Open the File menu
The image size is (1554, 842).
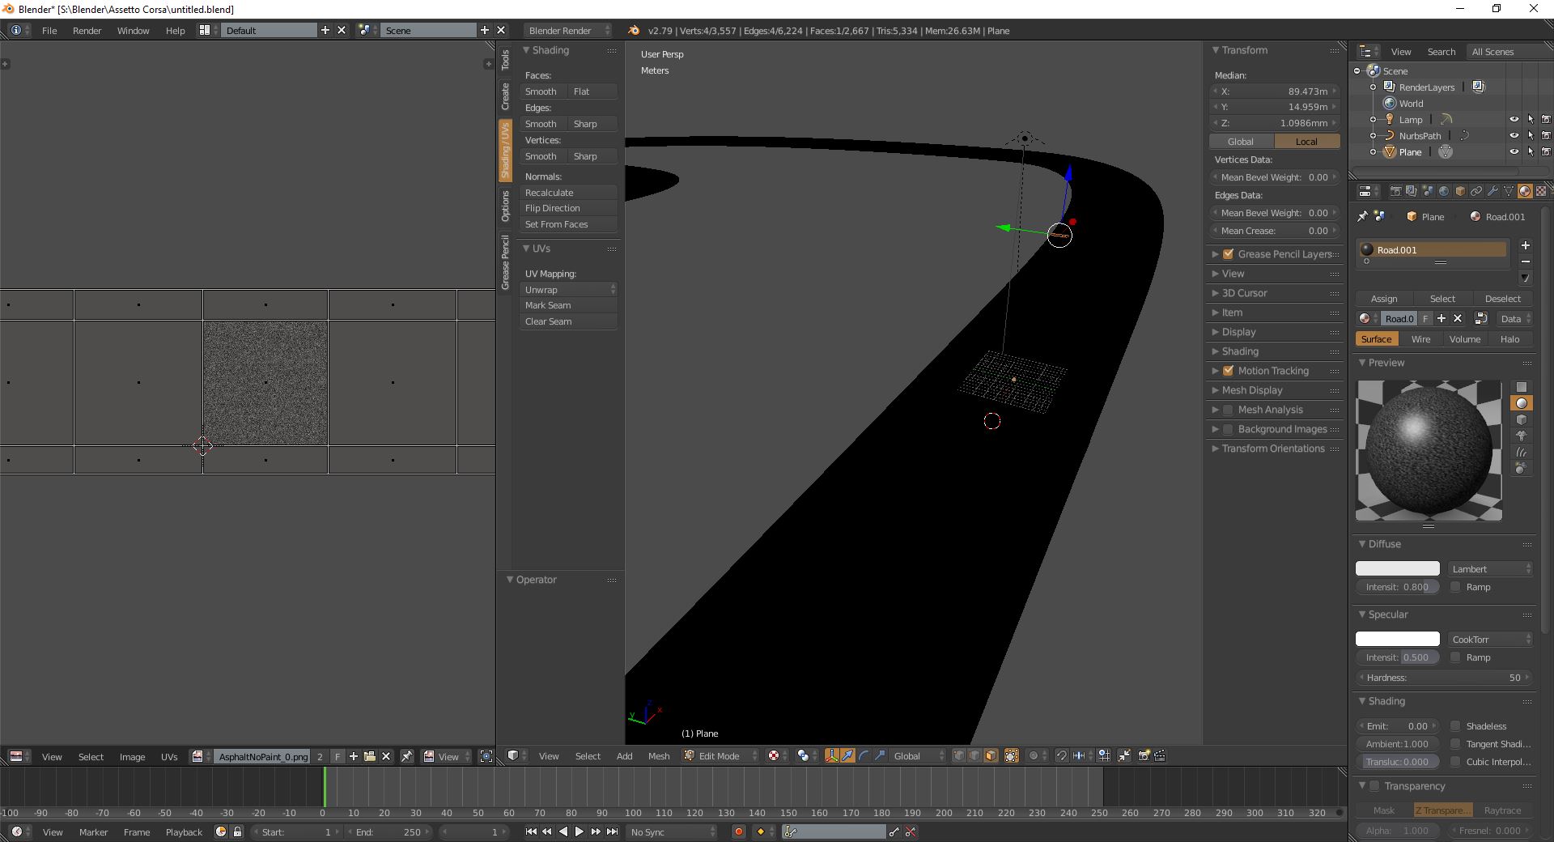pyautogui.click(x=49, y=30)
